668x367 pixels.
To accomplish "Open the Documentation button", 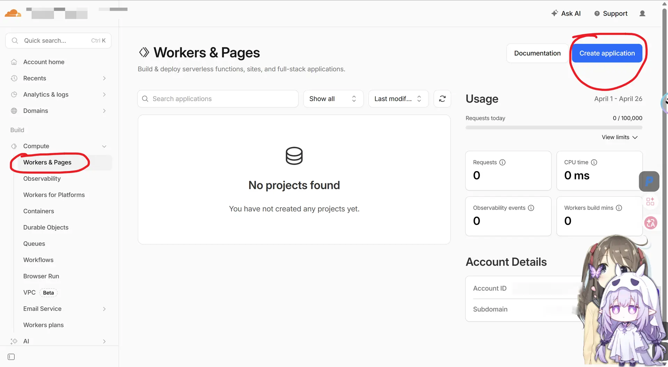I will tap(537, 53).
